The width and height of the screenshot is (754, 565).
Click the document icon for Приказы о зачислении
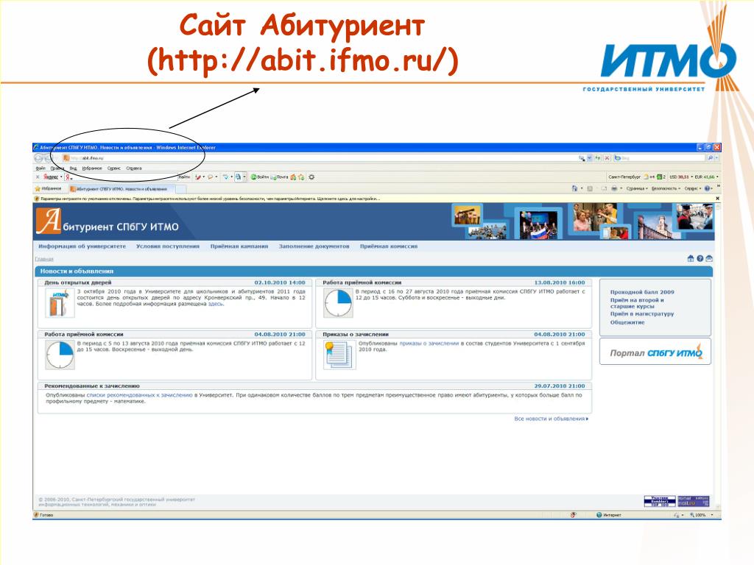(x=339, y=355)
